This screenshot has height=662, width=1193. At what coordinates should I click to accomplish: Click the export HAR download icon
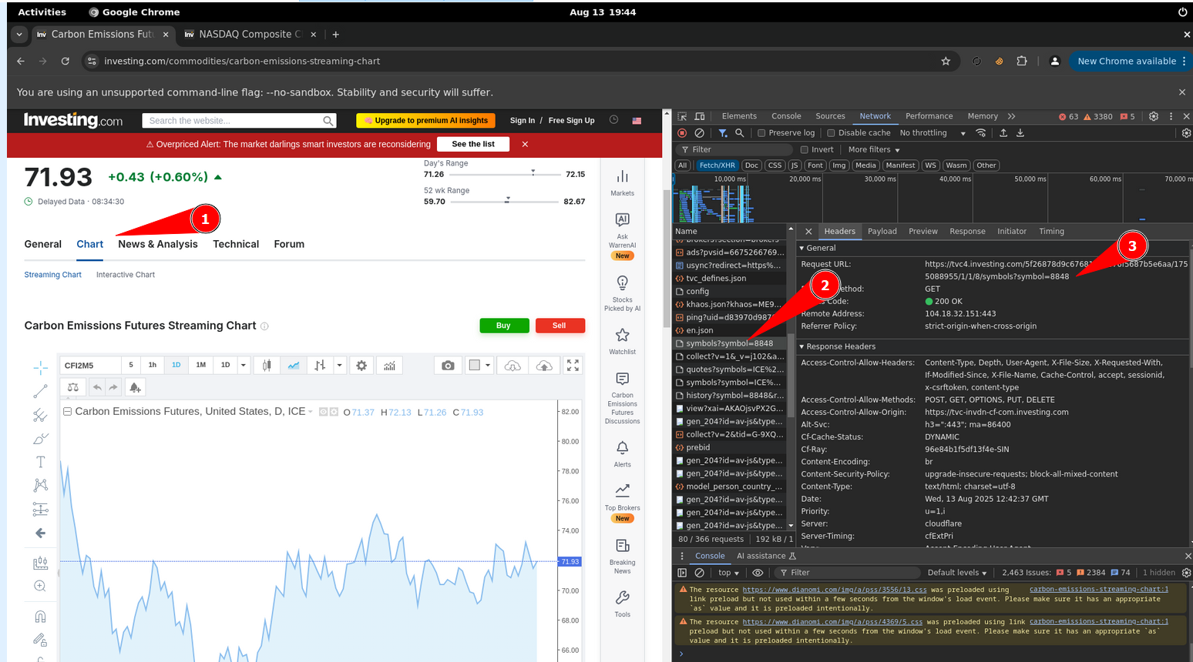point(1020,133)
